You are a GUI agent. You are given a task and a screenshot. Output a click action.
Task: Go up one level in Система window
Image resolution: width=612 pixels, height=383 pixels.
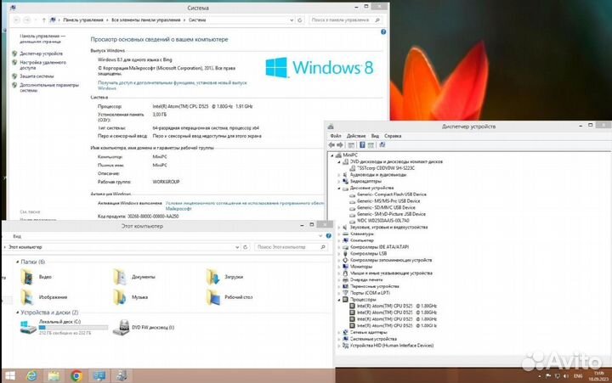pyautogui.click(x=43, y=20)
